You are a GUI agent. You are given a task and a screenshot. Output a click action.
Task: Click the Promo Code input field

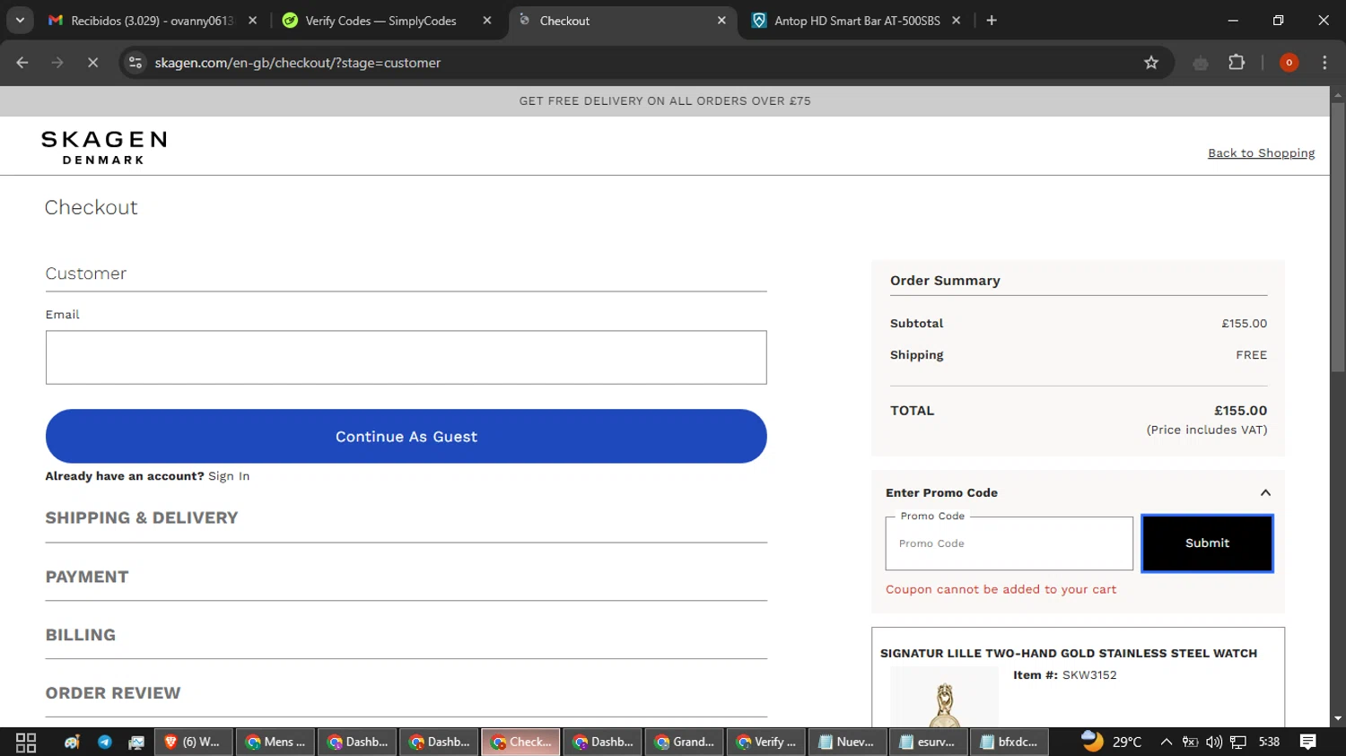1009,543
